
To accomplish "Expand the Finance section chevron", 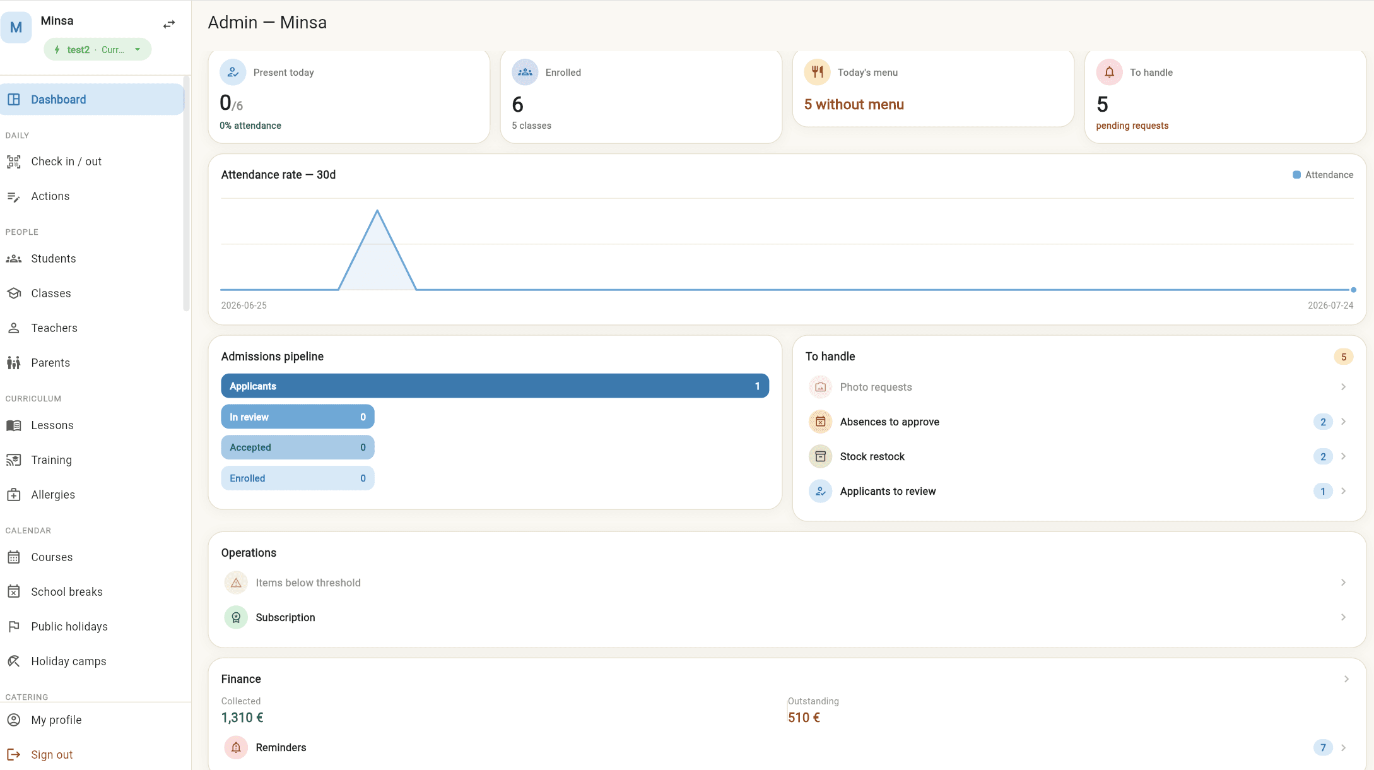I will (x=1346, y=679).
